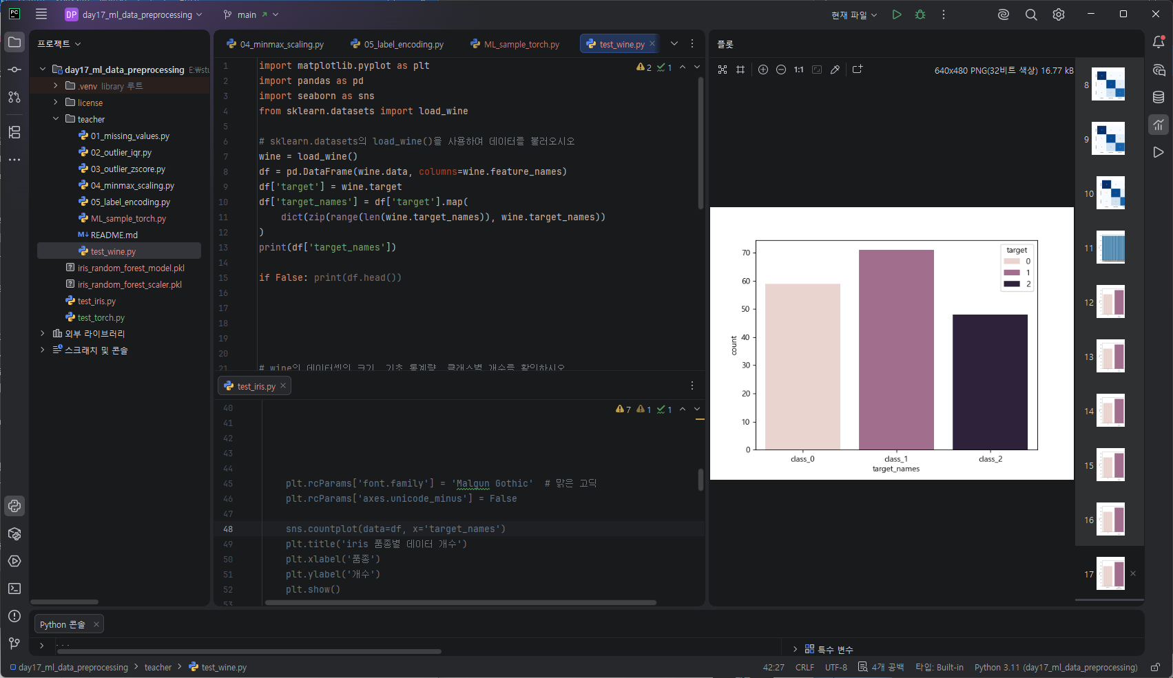Image resolution: width=1173 pixels, height=678 pixels.
Task: Collapse the teacher folder
Action: 56,119
